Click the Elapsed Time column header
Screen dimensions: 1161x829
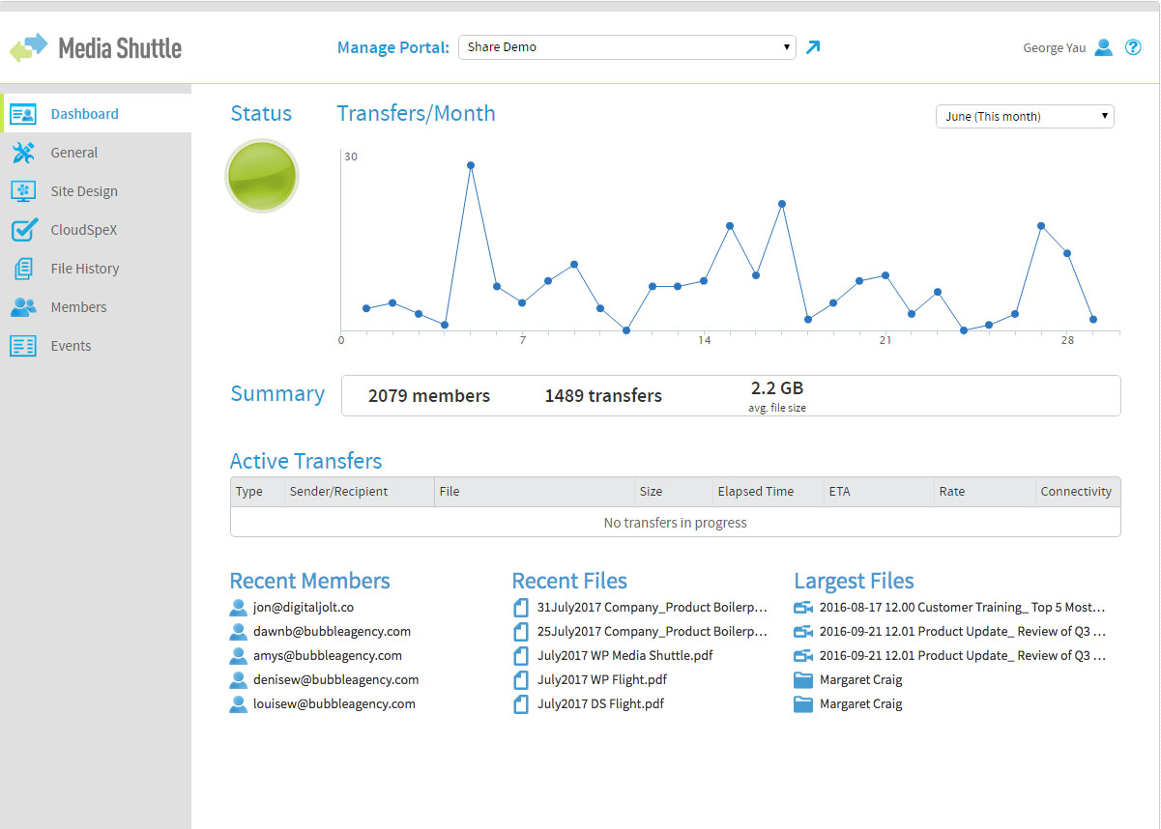755,492
